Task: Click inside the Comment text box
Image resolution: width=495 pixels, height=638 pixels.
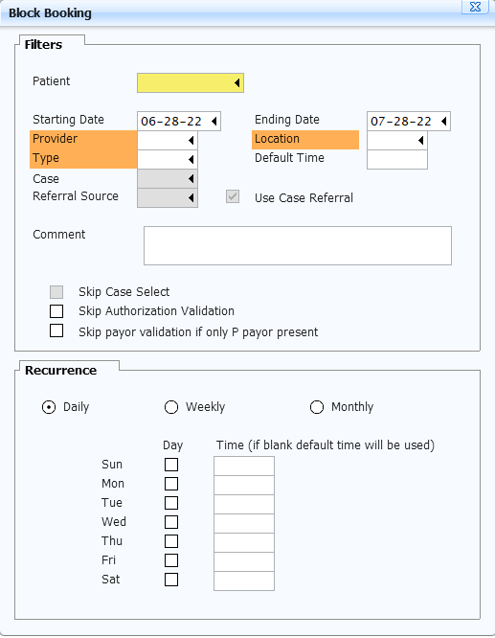Action: tap(298, 246)
